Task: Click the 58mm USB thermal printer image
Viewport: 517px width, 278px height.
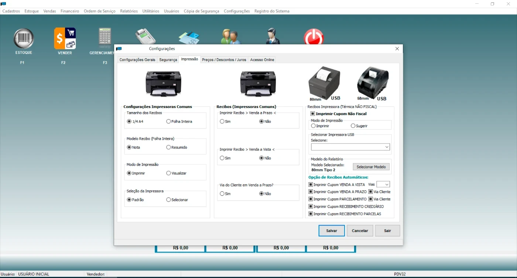Action: point(372,83)
